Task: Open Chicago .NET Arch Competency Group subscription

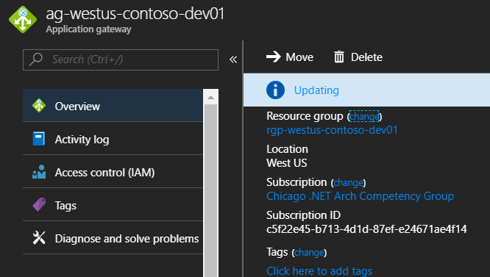Action: [360, 196]
